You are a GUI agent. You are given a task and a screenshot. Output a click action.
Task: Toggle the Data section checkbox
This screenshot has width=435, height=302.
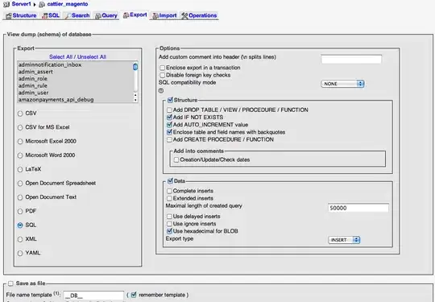(x=170, y=181)
